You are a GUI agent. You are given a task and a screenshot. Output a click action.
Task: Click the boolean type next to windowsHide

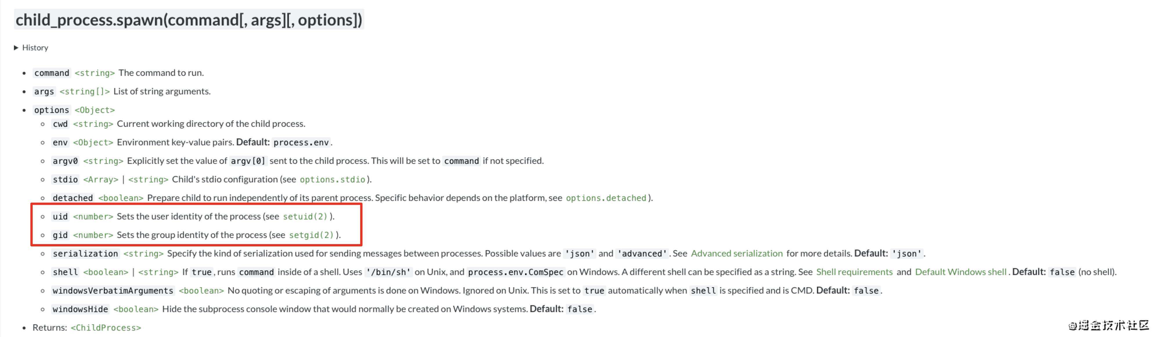click(136, 309)
